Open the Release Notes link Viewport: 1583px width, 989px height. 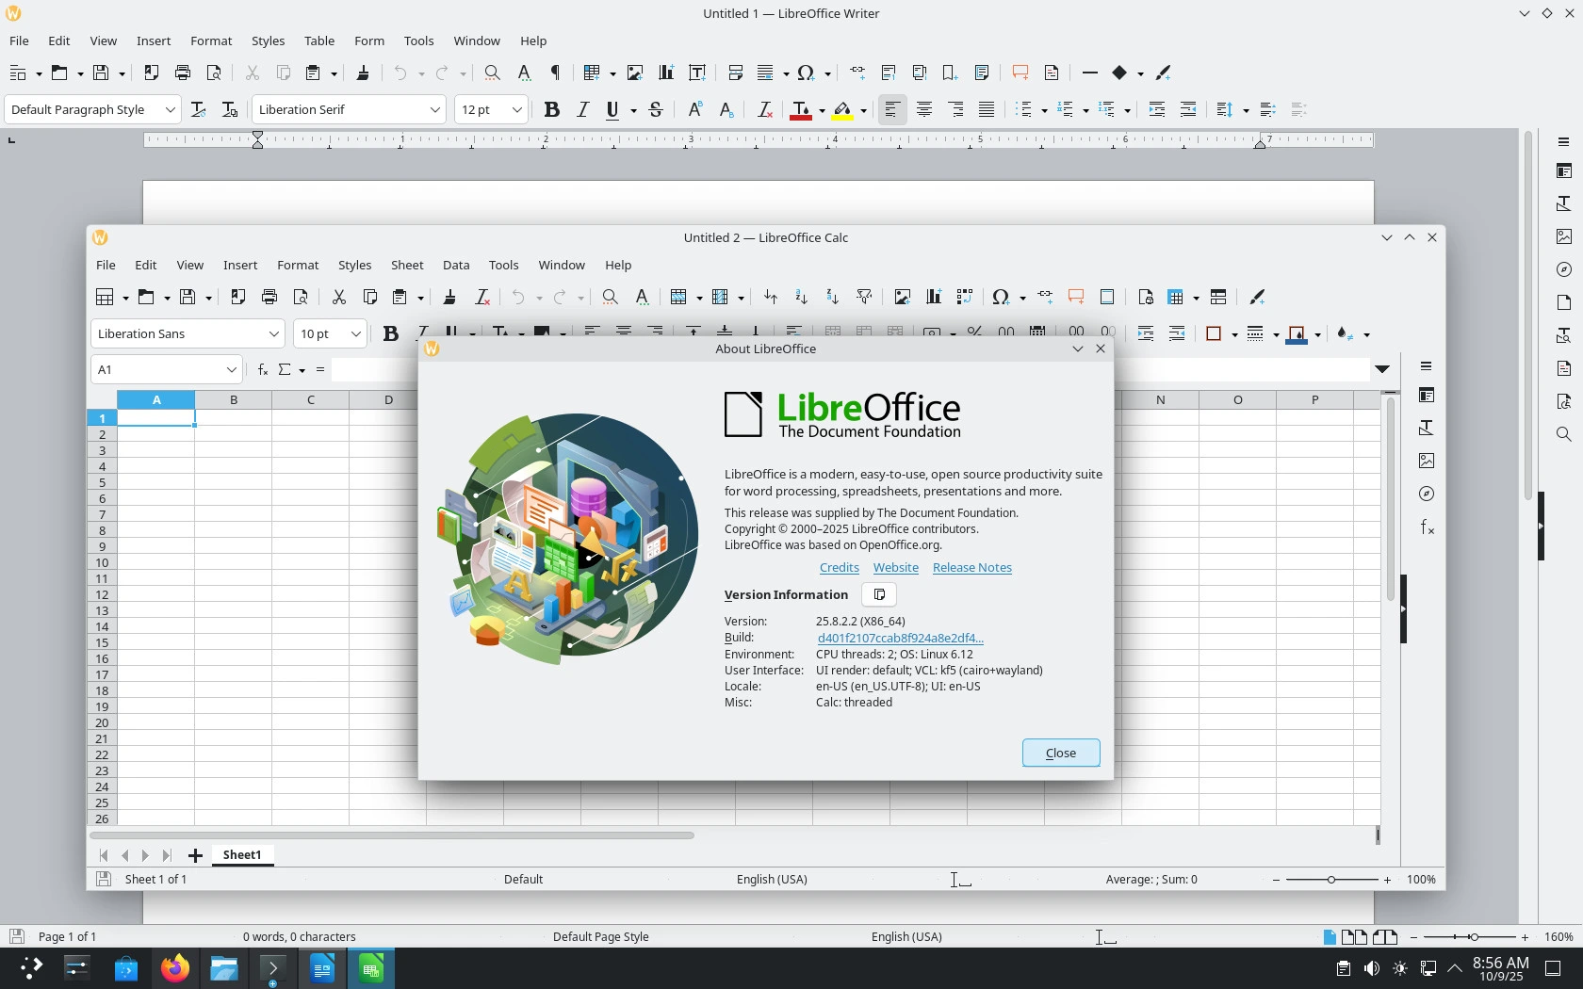971,567
